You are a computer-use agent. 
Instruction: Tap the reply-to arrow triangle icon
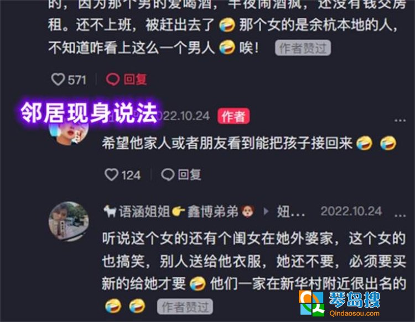tap(266, 212)
